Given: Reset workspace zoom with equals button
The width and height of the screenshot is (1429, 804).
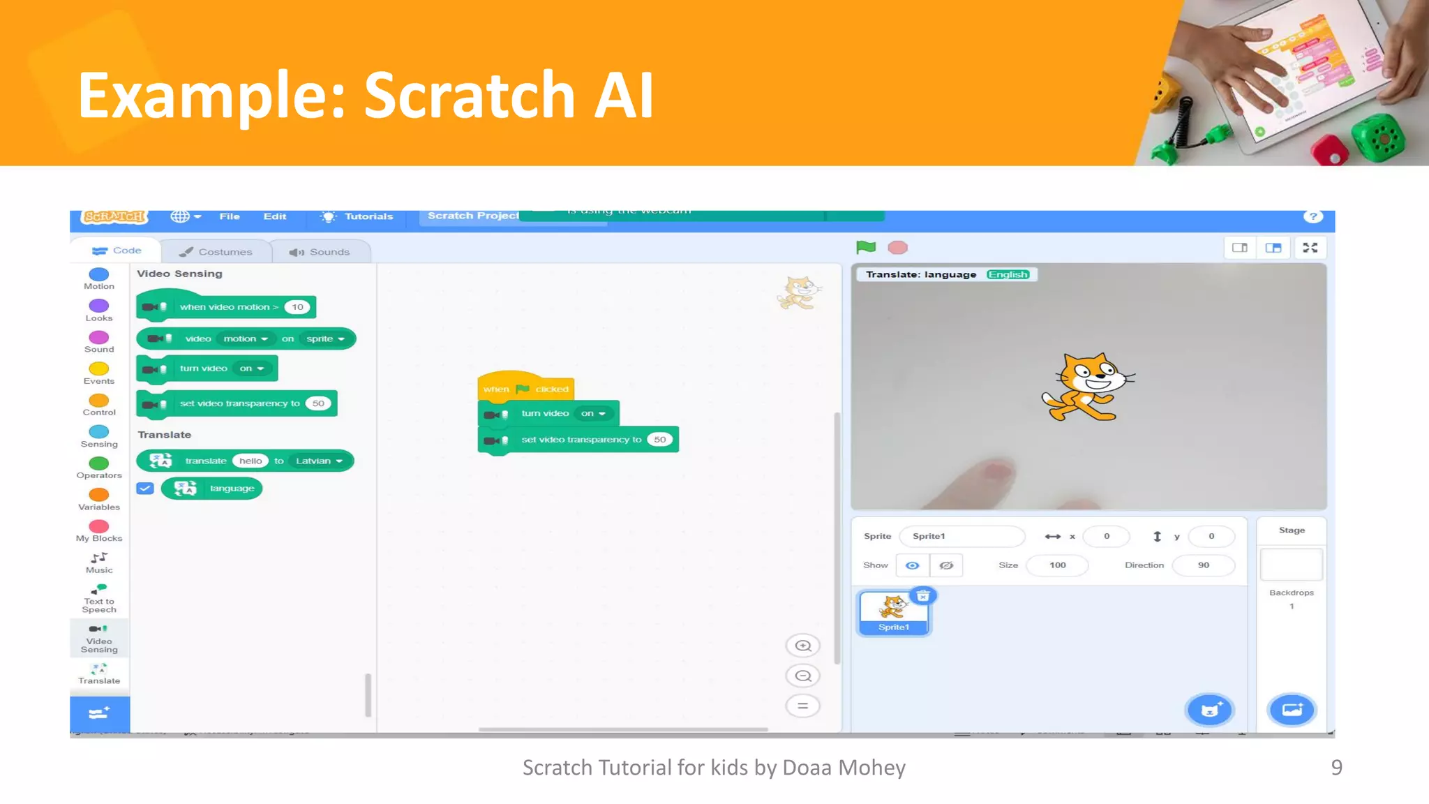Looking at the screenshot, I should pos(803,706).
